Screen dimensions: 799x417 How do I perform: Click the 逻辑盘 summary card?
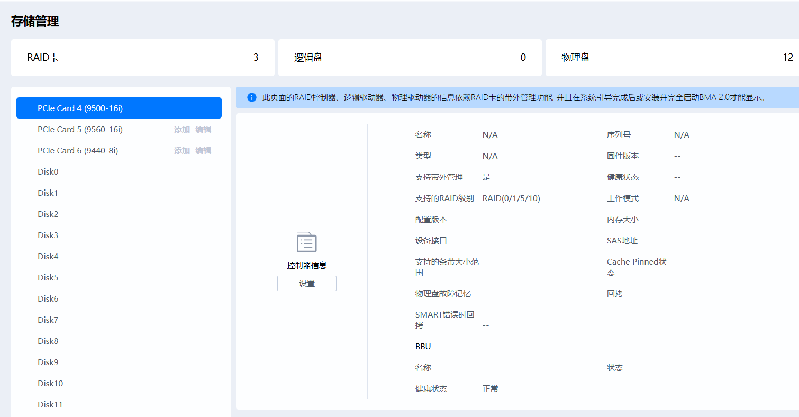point(410,58)
